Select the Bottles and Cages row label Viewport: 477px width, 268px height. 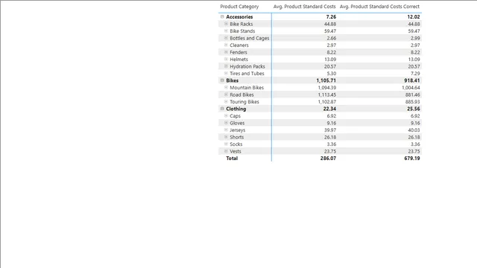tap(250, 38)
